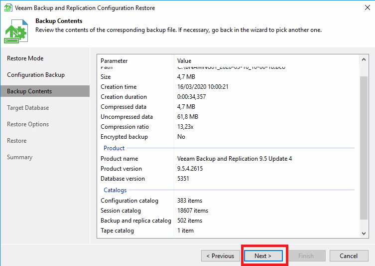Viewport: 375px width, 266px height.
Task: Cancel the configuration restore wizard
Action: pyautogui.click(x=349, y=256)
